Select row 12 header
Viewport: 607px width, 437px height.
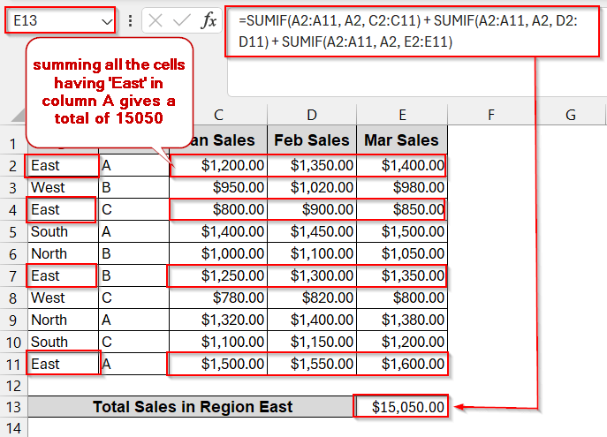pos(13,386)
